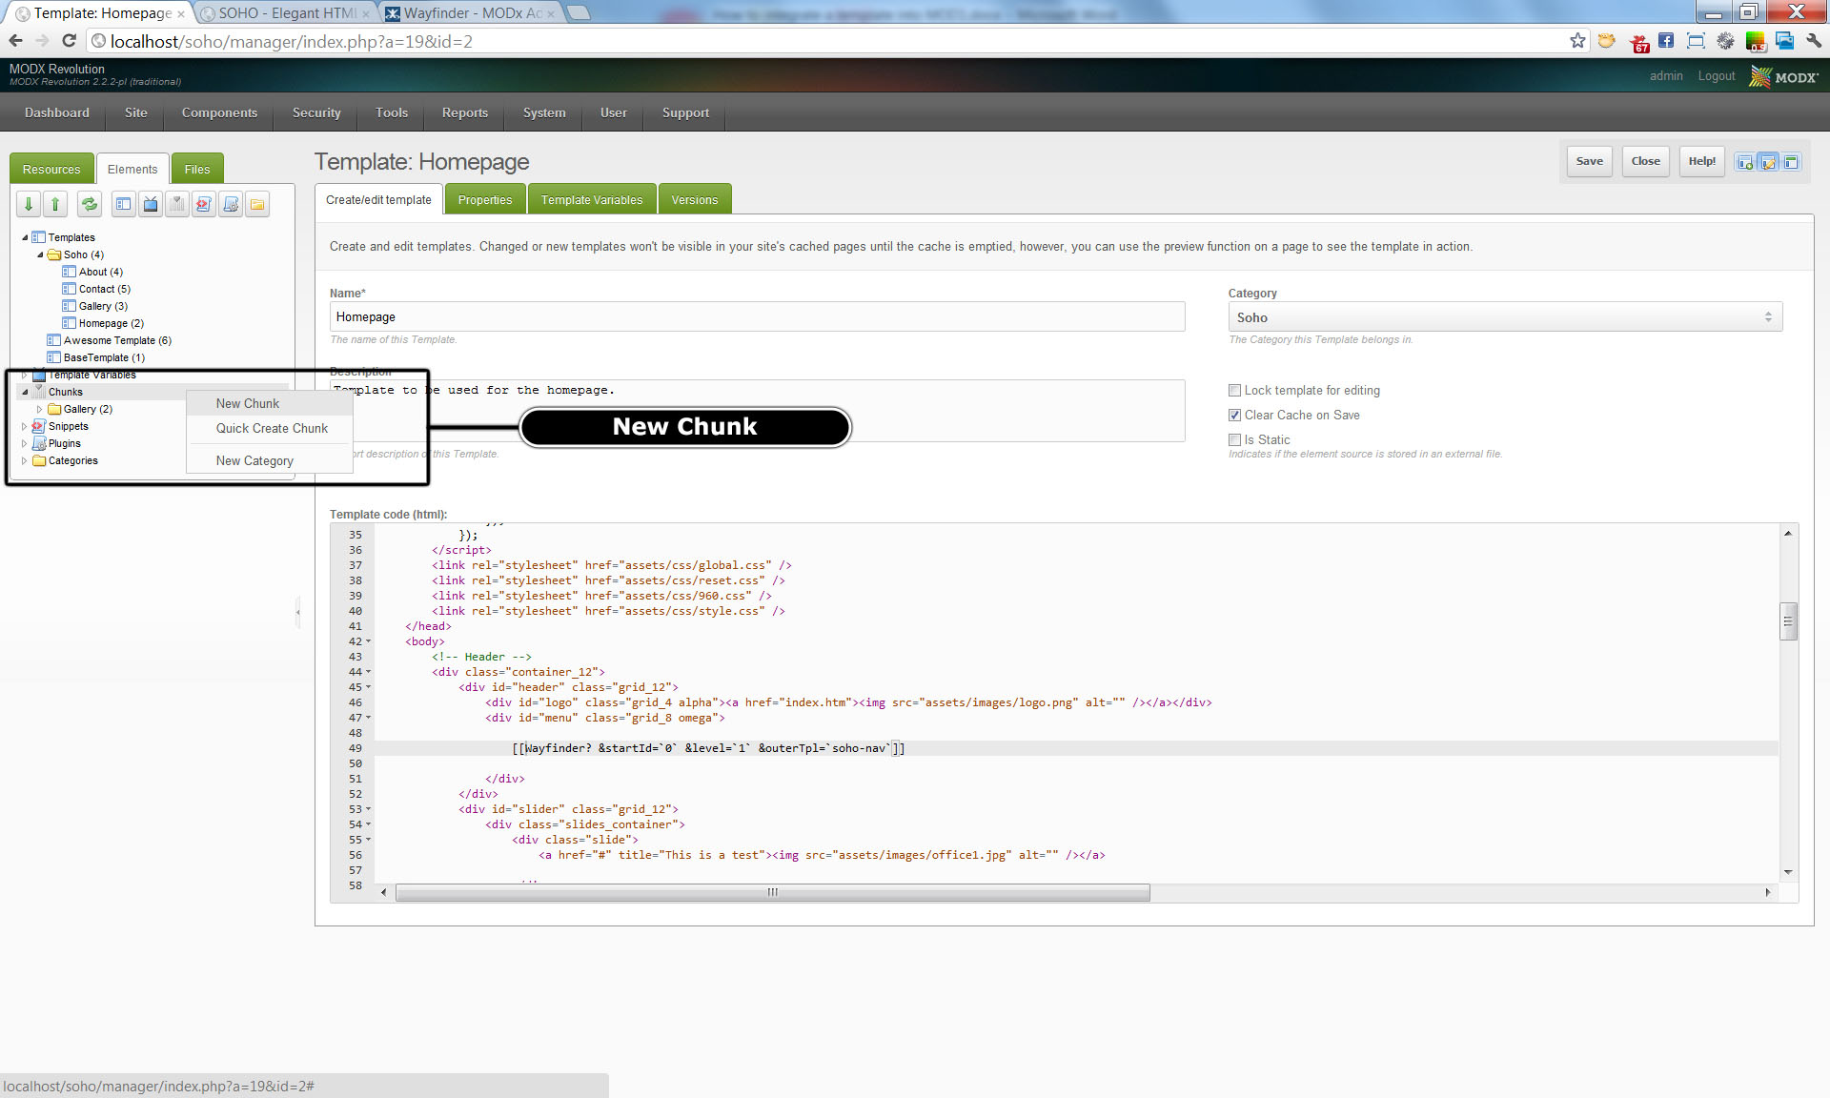Click the New Snippet toolbar icon
1830x1098 pixels.
tap(204, 204)
